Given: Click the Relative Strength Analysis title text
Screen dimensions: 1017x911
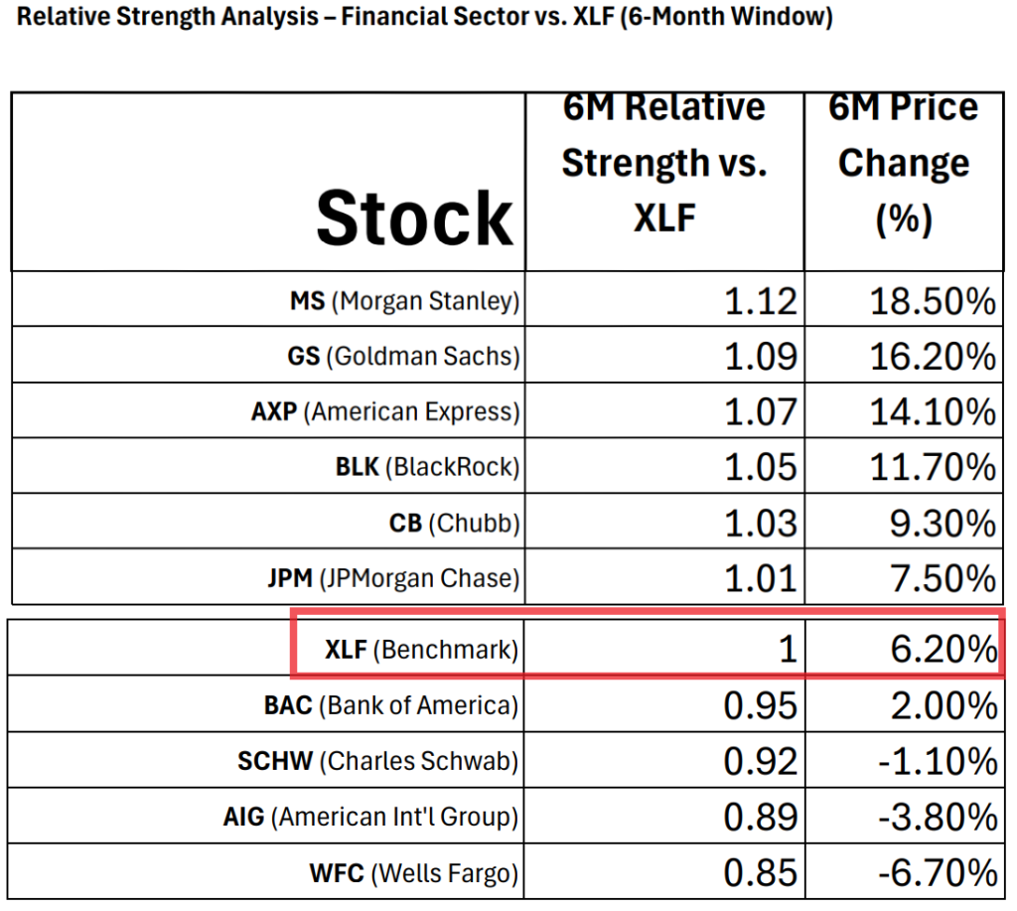Looking at the screenshot, I should [x=425, y=19].
